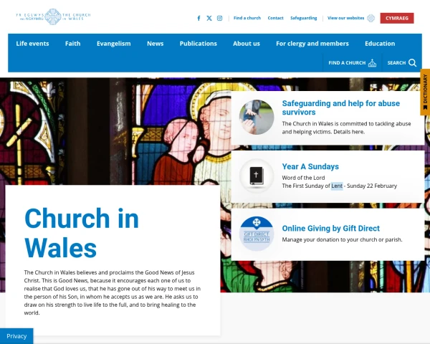The image size is (430, 344).
Task: Expand the View our websites menu
Action: [350, 18]
